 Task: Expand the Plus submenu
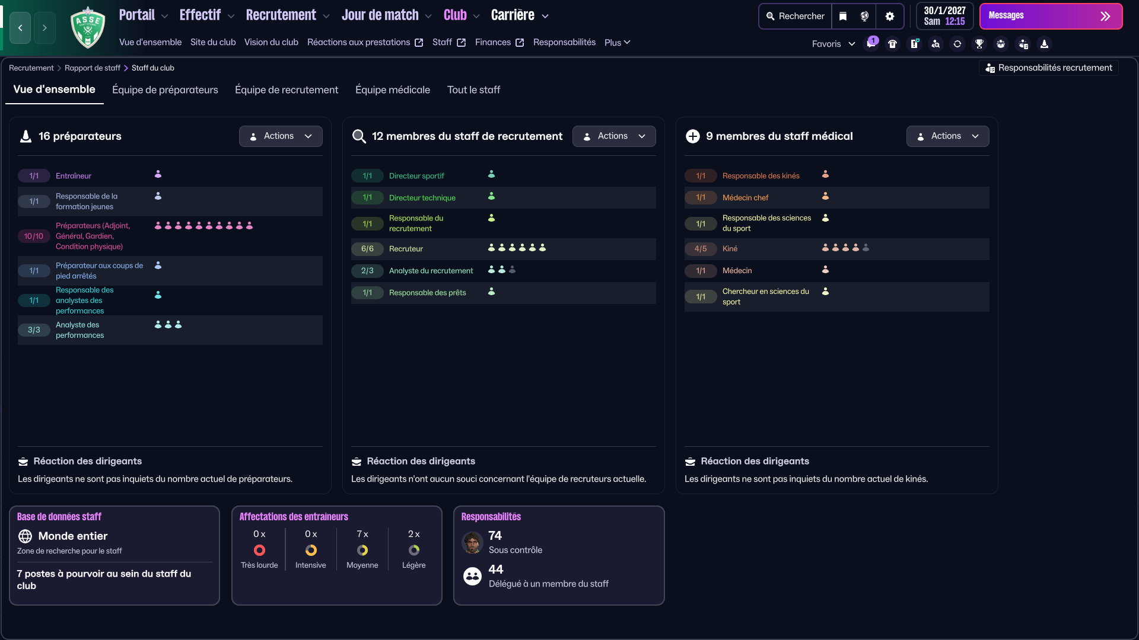[x=617, y=43]
